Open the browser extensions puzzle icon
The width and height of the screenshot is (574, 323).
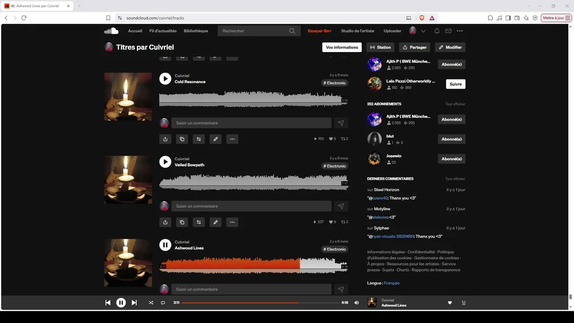pos(491,18)
